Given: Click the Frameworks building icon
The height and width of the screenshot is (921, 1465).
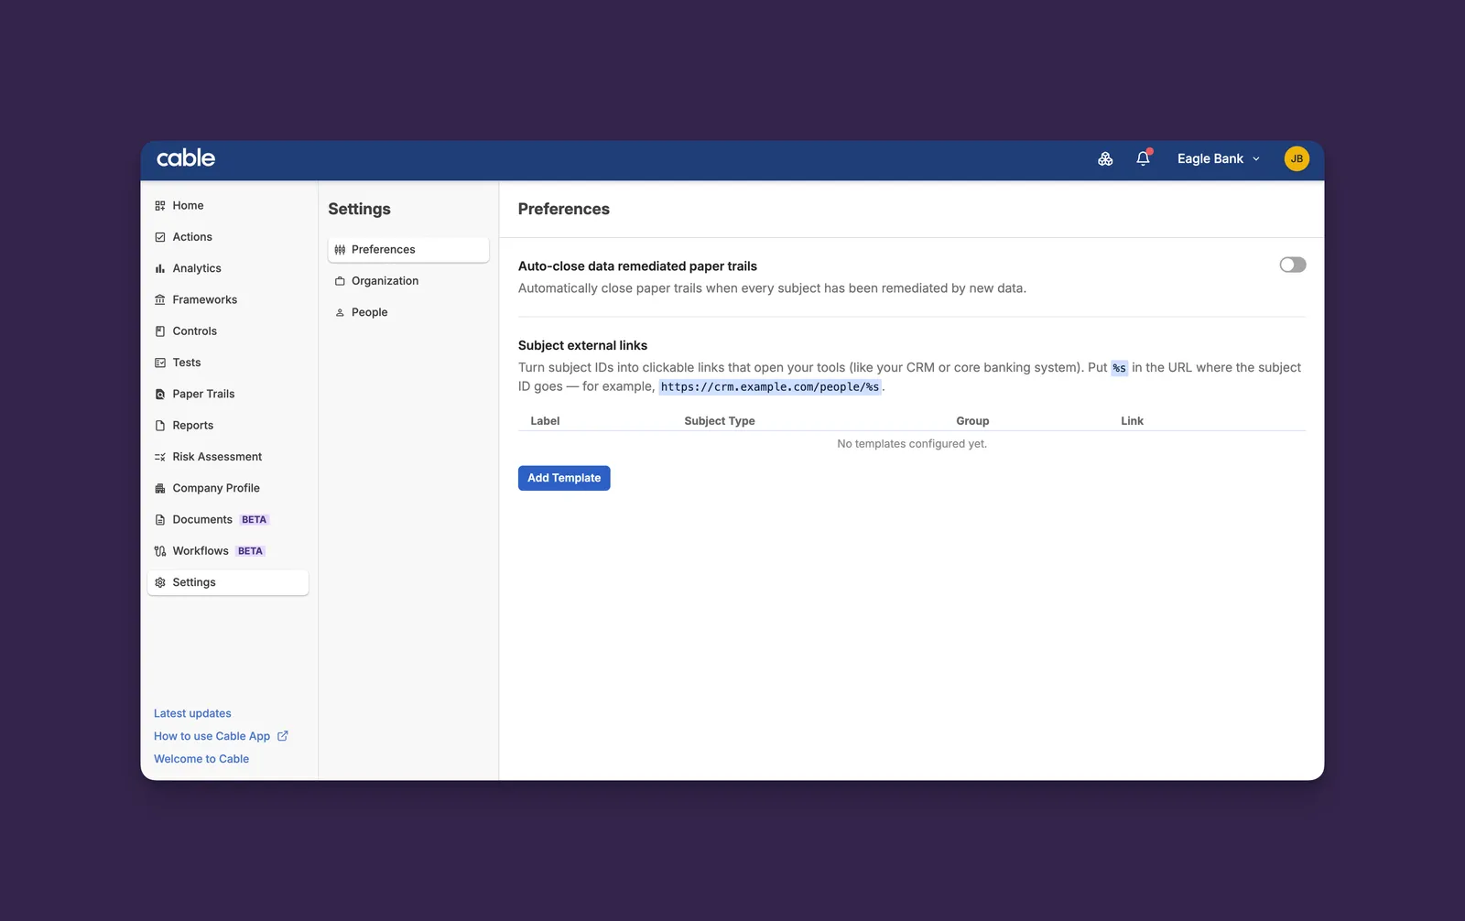Looking at the screenshot, I should click(160, 300).
